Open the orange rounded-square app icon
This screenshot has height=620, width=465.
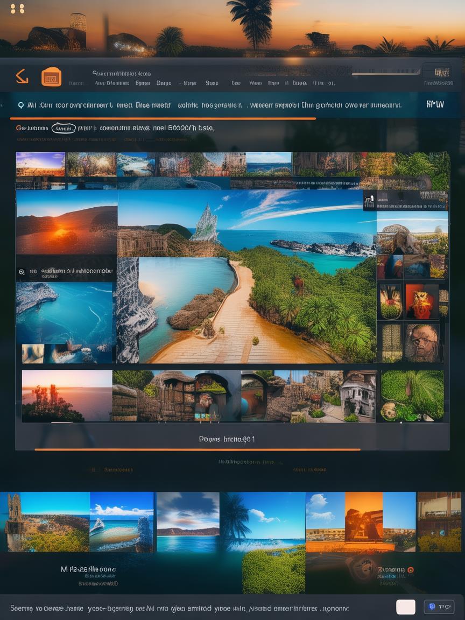coord(52,77)
